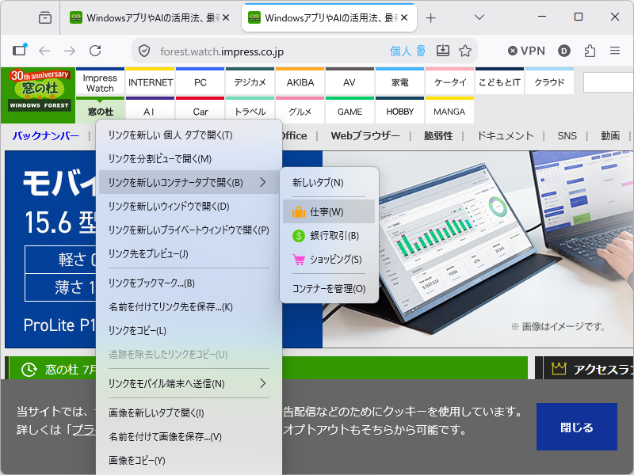This screenshot has width=634, height=475.
Task: Open the MANGA site tab
Action: click(449, 110)
